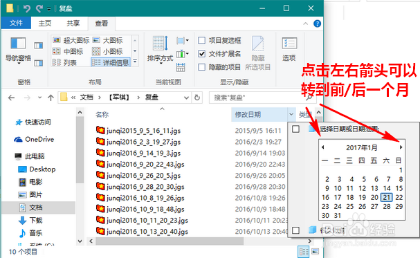Open the address bar history dropdown
420x258 pixels.
[x=186, y=98]
